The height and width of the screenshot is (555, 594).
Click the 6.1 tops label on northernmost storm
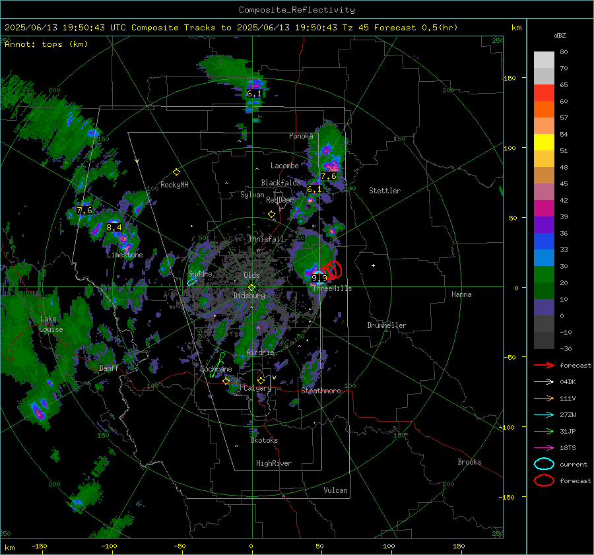[254, 94]
